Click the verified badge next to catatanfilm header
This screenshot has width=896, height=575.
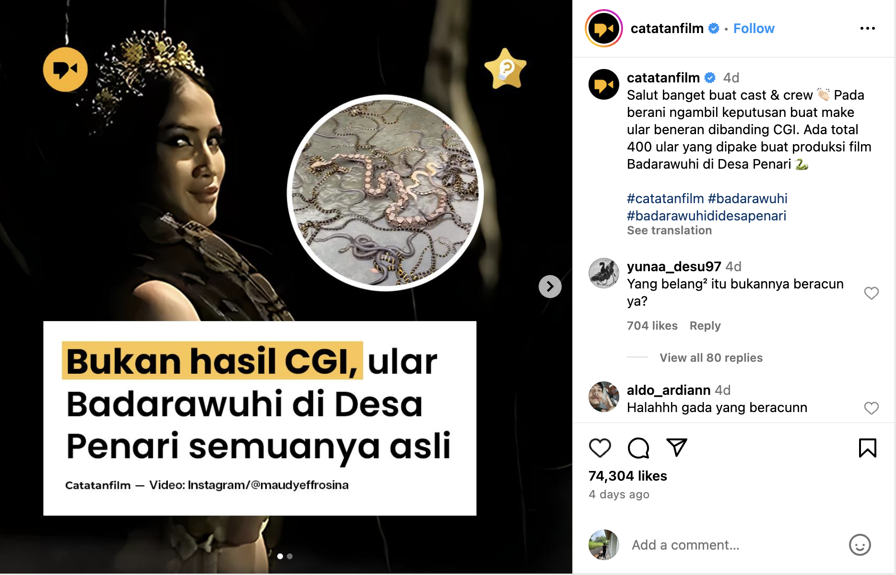coord(714,29)
